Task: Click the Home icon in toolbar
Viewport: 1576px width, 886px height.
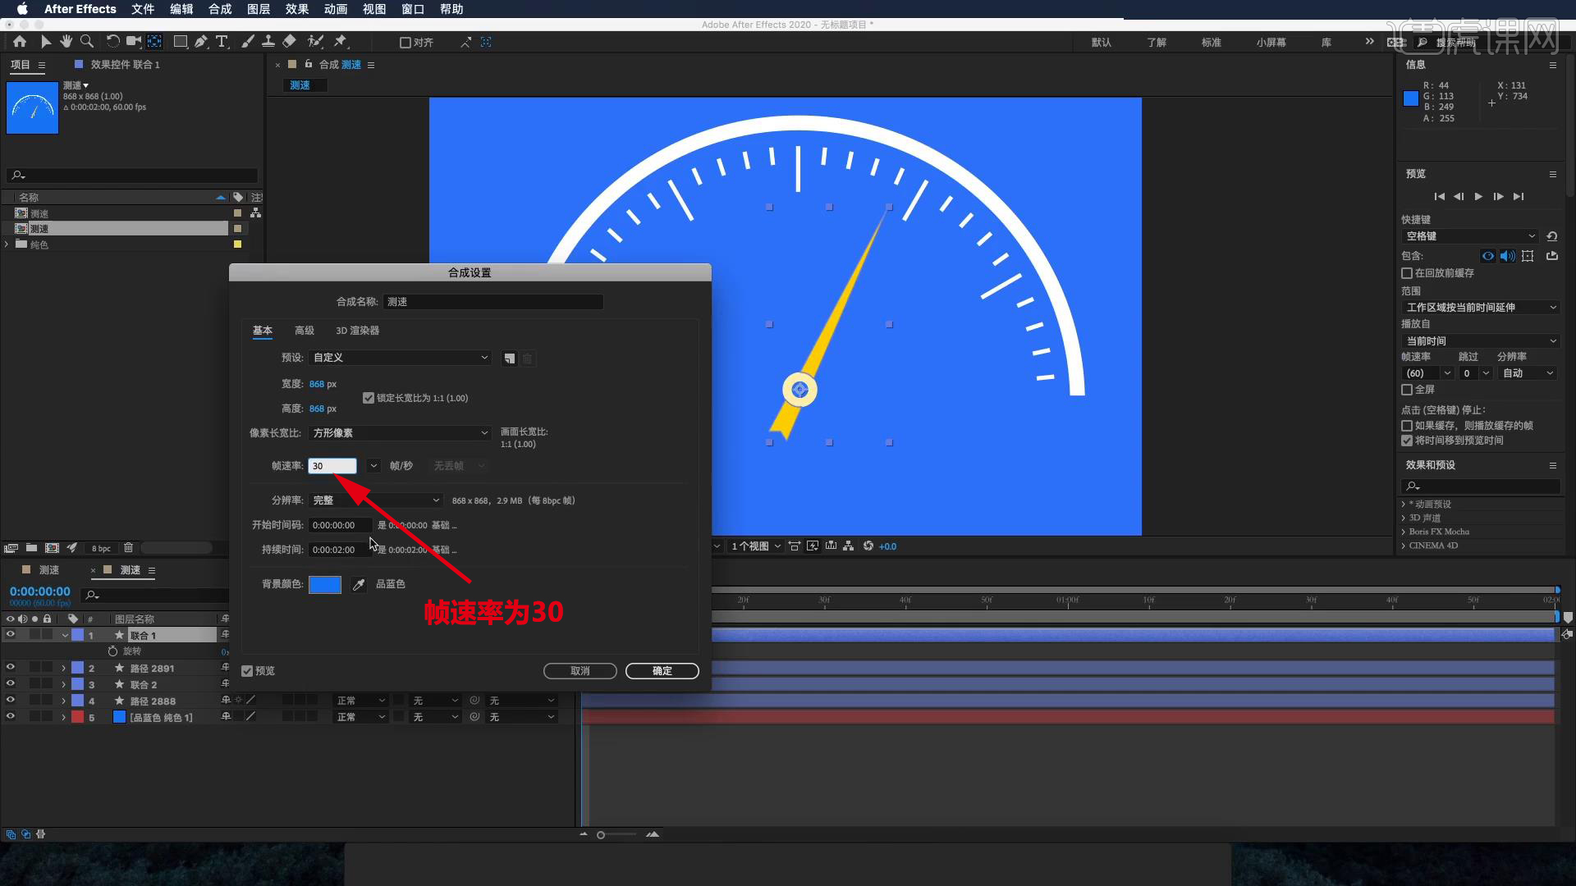Action: coord(20,42)
